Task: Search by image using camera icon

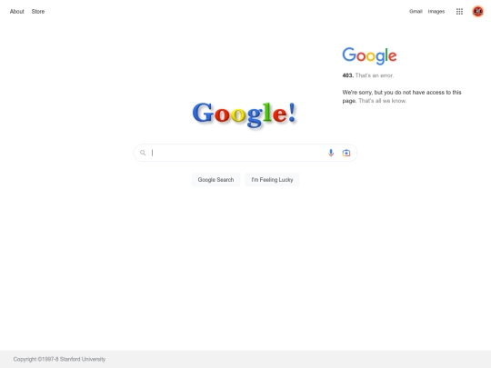Action: (346, 153)
